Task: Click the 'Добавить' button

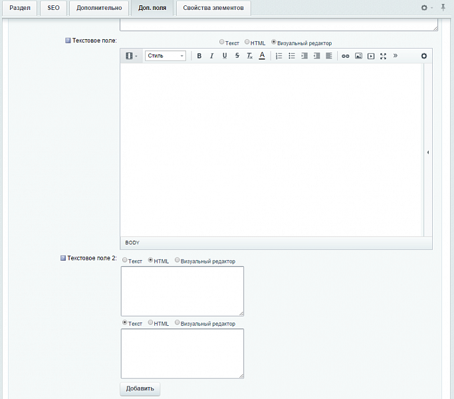Action: (140, 388)
